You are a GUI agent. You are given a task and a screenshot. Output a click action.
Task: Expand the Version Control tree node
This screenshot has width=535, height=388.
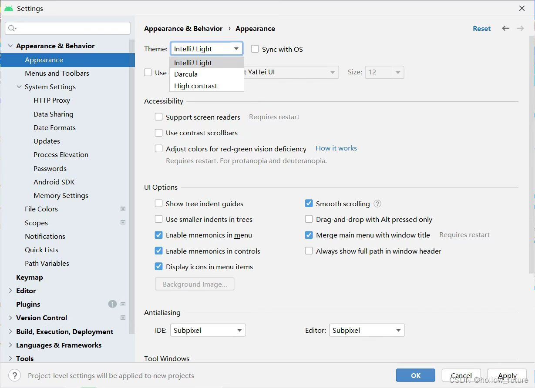10,318
